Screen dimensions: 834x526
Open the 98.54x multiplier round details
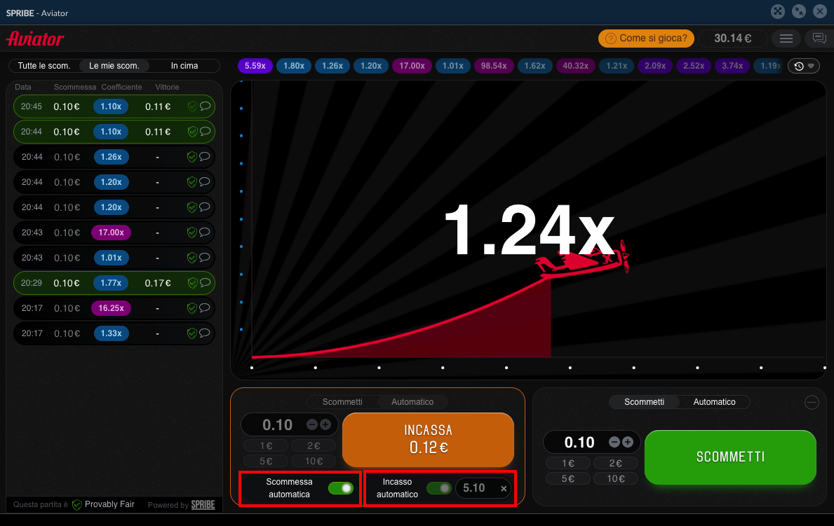494,66
